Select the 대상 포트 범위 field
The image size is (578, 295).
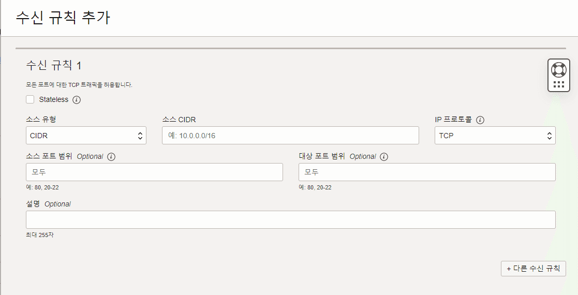click(x=427, y=172)
